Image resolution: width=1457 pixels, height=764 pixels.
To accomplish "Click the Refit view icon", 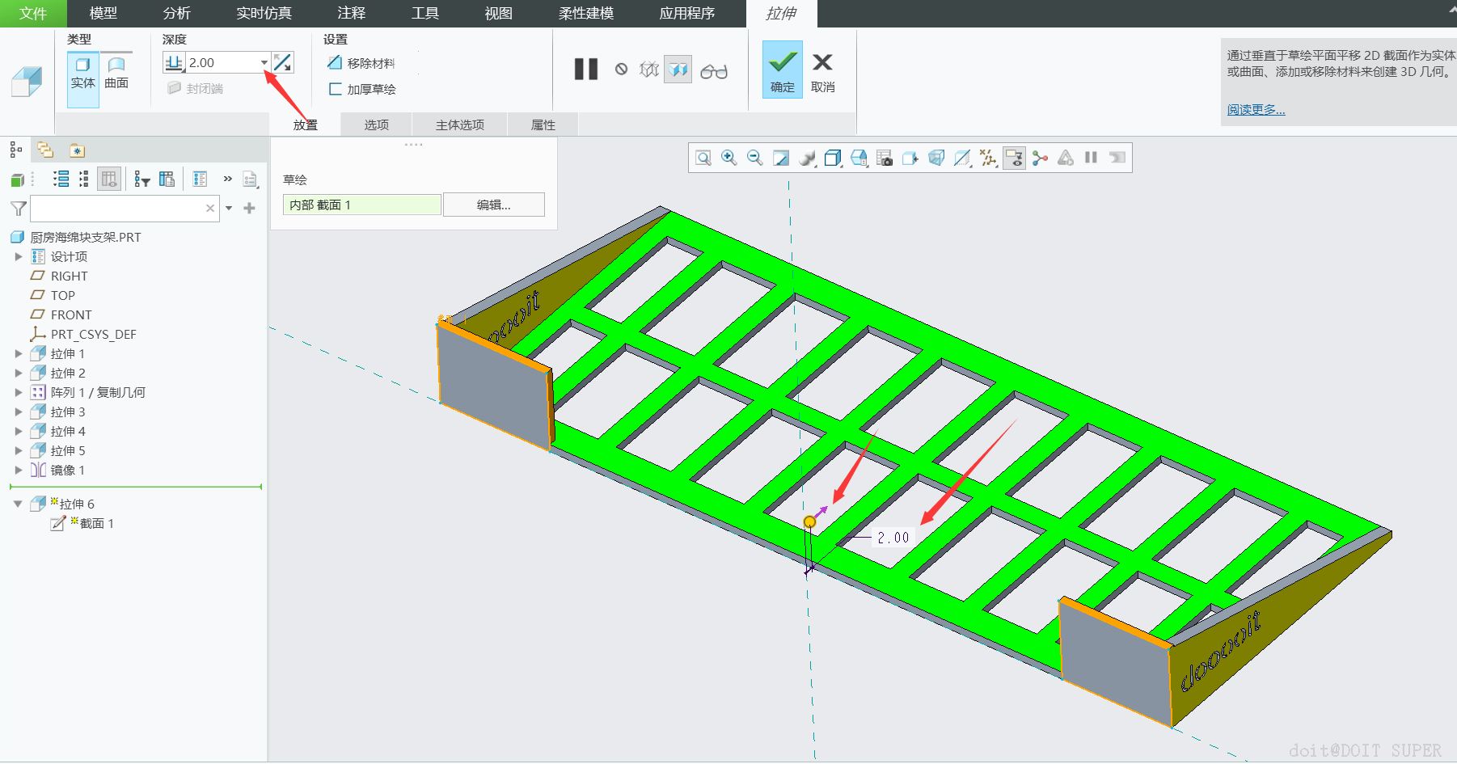I will [x=703, y=158].
